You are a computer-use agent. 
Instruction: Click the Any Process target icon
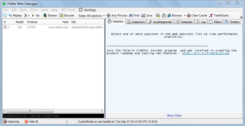pyautogui.click(x=108, y=15)
